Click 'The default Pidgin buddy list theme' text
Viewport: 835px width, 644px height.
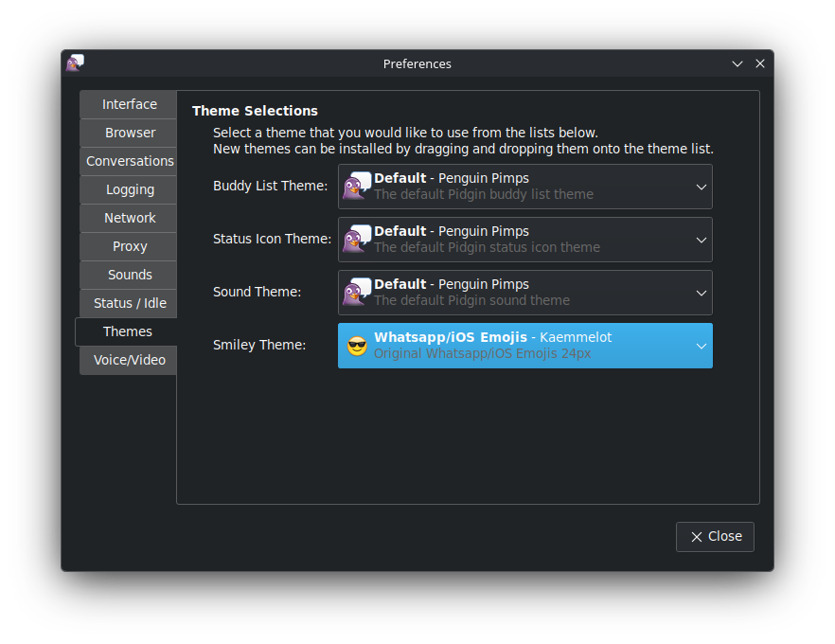(484, 194)
